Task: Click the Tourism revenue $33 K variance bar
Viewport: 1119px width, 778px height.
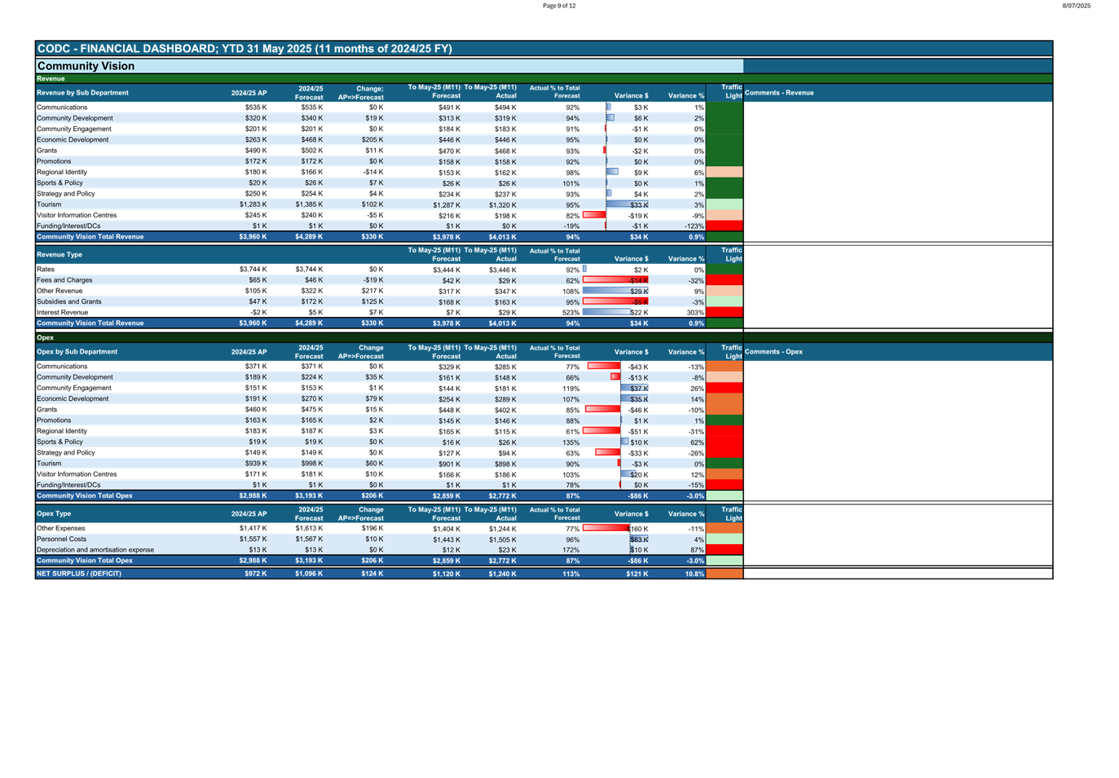Action: pos(628,204)
